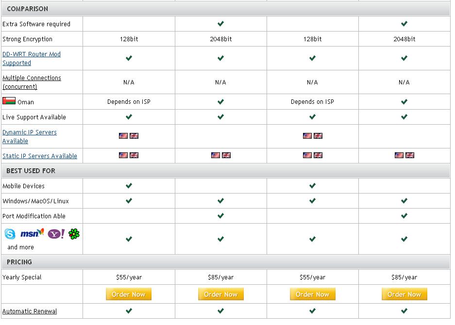Click the Oman flag icon
The height and width of the screenshot is (325, 455).
9,101
